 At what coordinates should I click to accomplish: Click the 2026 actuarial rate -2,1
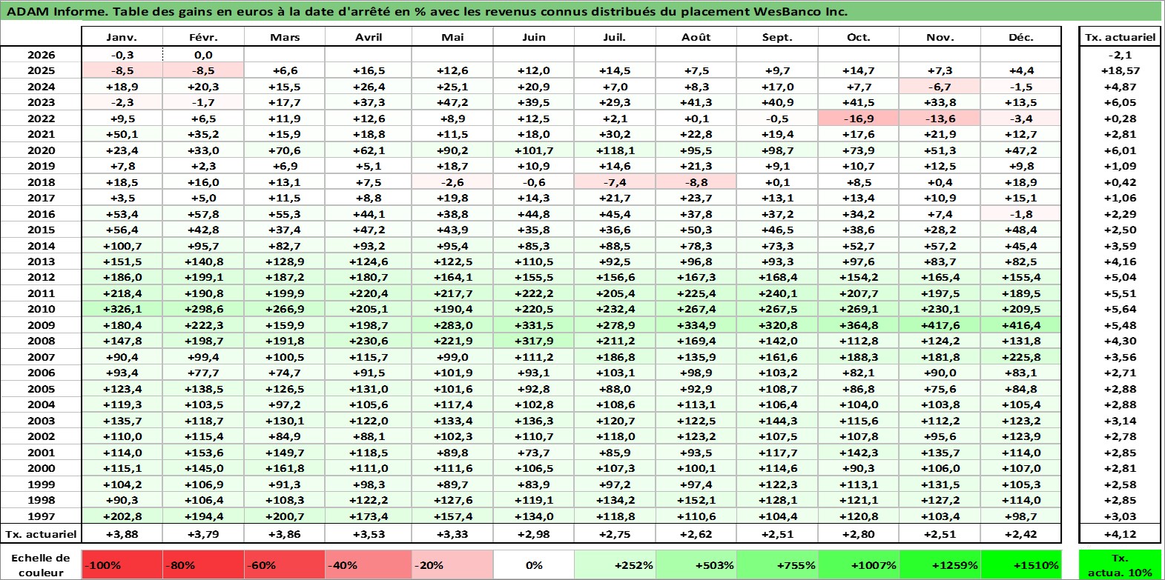pyautogui.click(x=1120, y=55)
